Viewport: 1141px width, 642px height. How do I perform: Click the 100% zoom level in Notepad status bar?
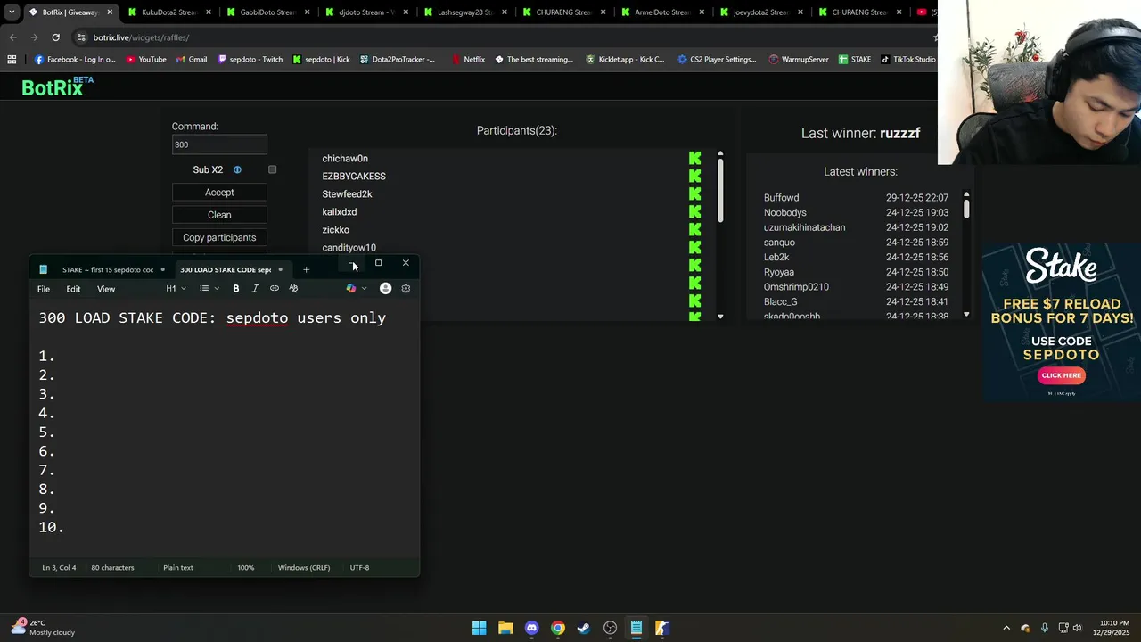click(245, 568)
